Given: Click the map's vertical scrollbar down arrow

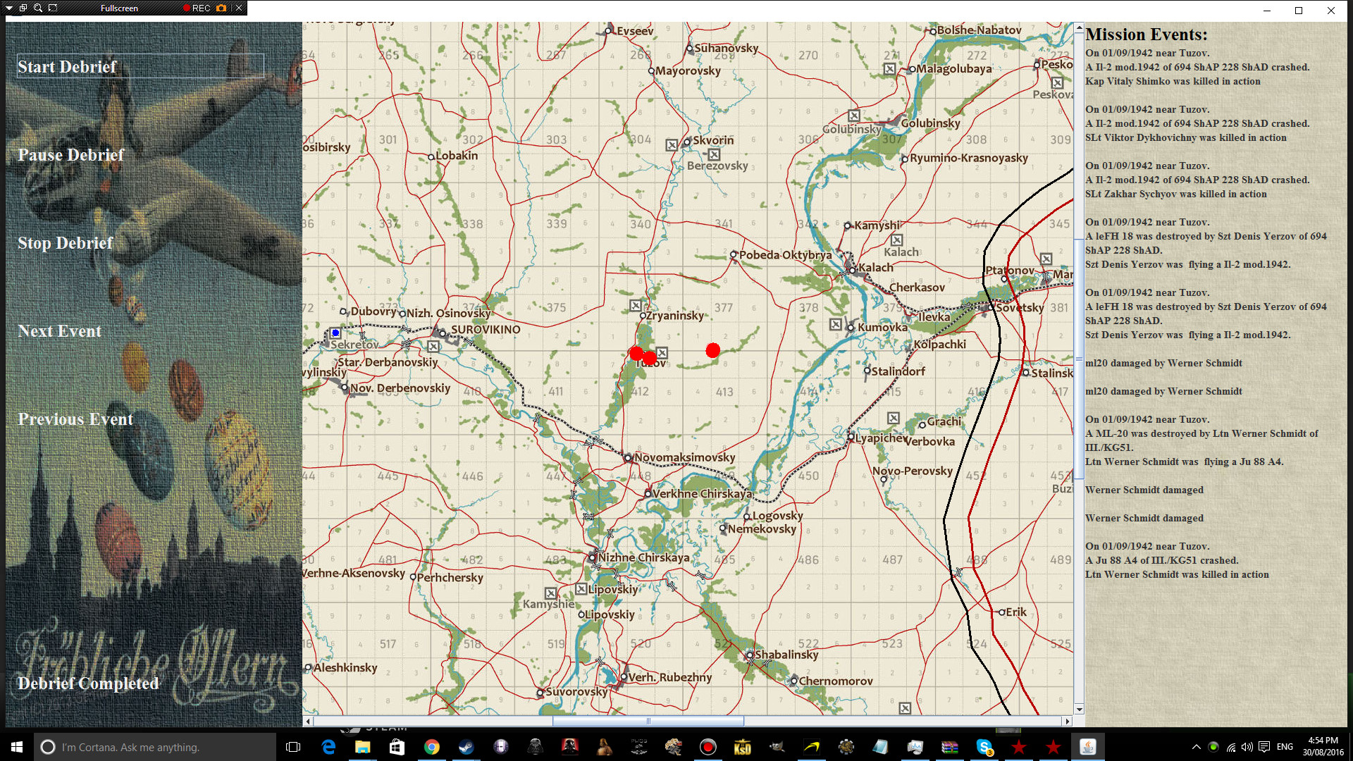Looking at the screenshot, I should pyautogui.click(x=1079, y=710).
